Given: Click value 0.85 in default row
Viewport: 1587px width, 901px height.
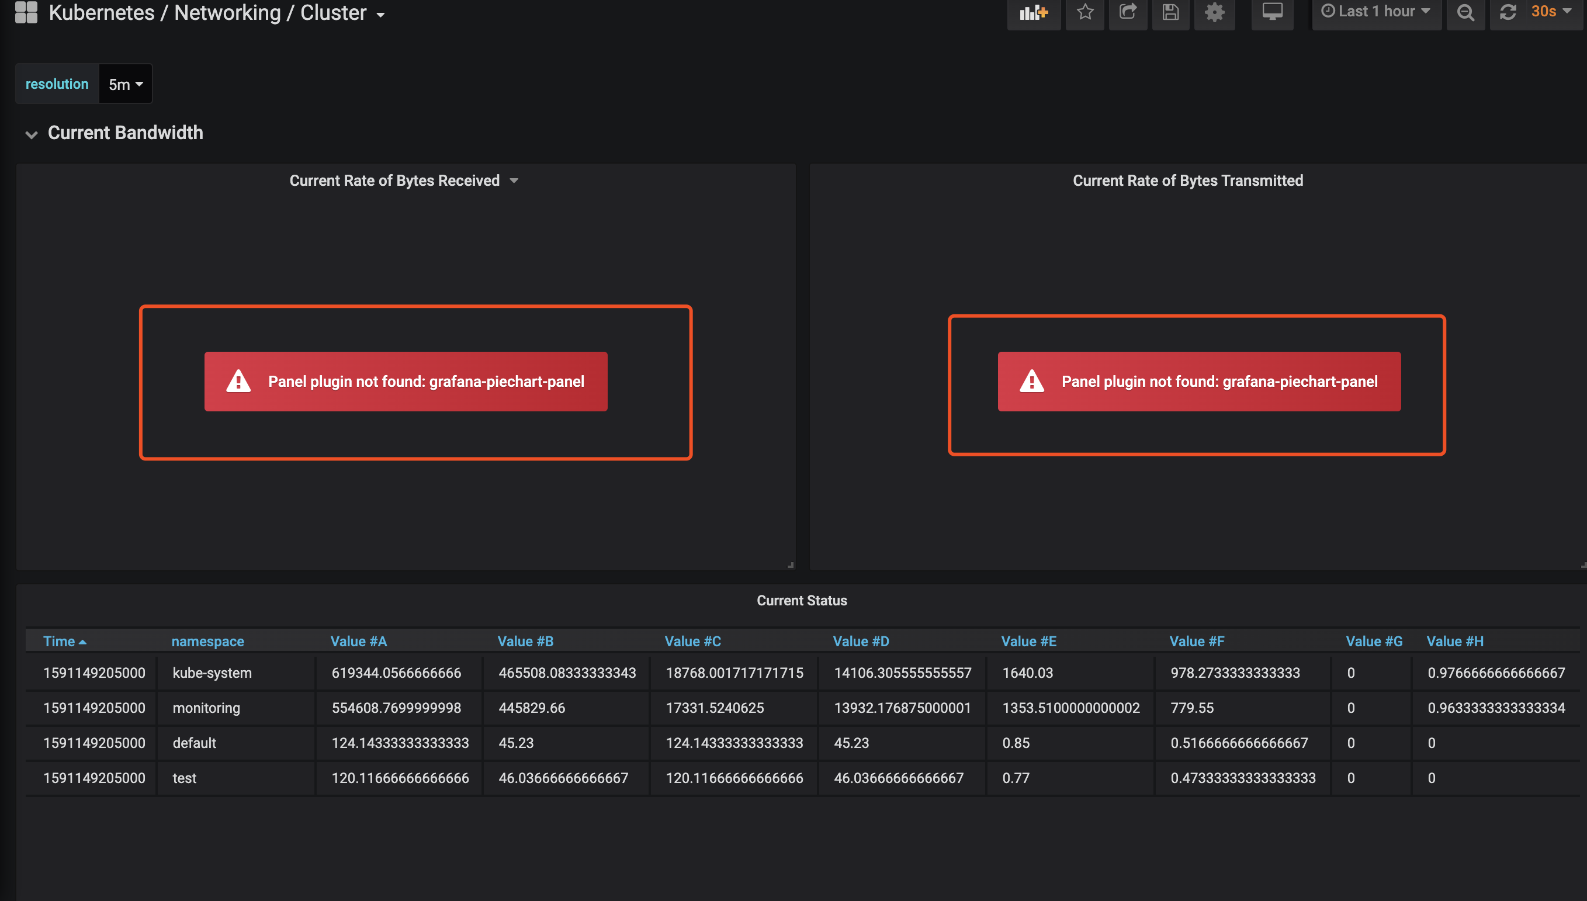Looking at the screenshot, I should pyautogui.click(x=1070, y=743).
